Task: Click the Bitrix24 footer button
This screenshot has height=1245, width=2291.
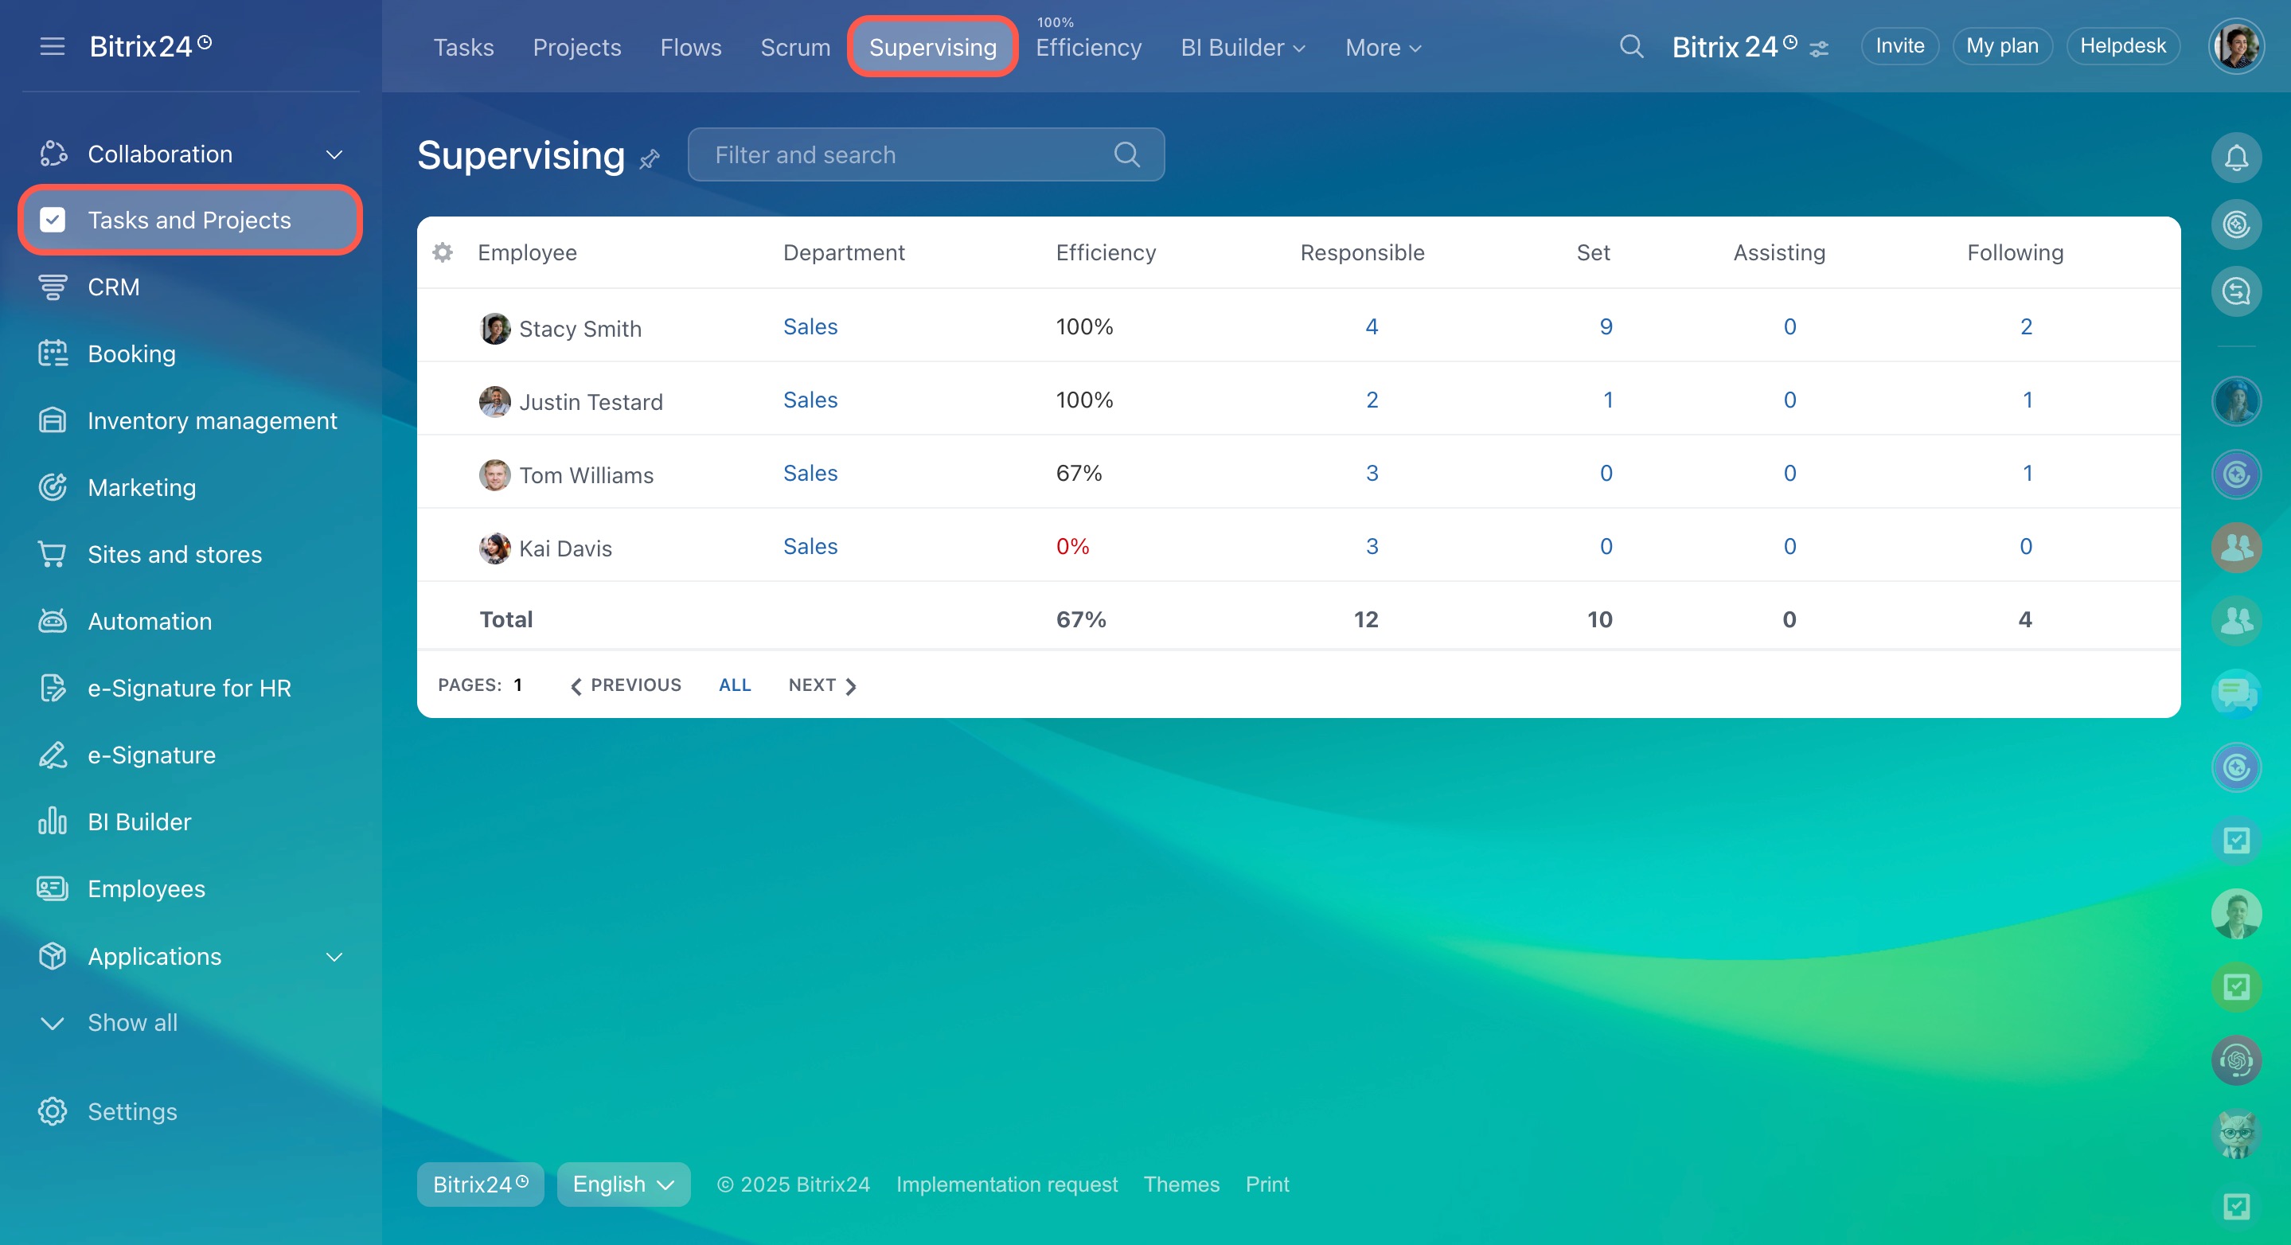Action: tap(480, 1184)
